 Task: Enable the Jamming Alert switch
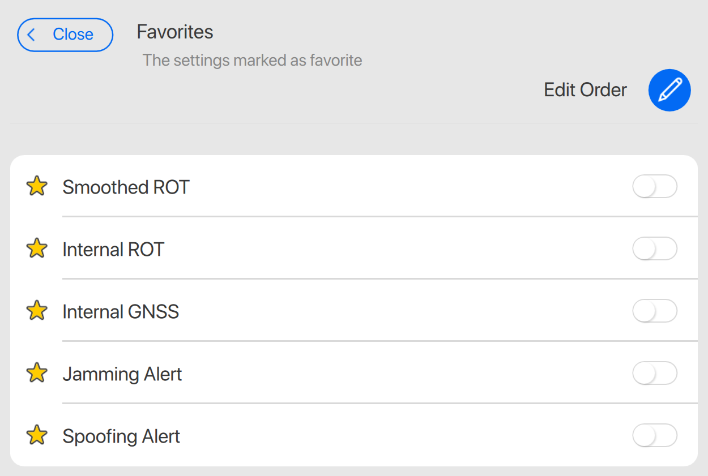[654, 374]
